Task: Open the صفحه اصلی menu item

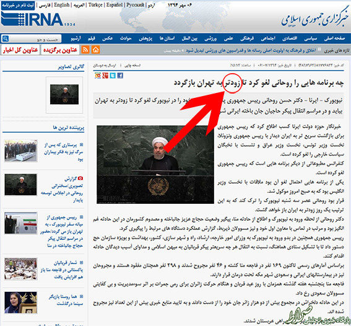Action: click(335, 38)
